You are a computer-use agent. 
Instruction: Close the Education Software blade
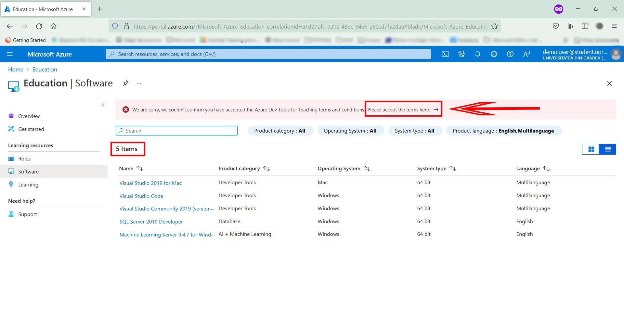pyautogui.click(x=609, y=83)
